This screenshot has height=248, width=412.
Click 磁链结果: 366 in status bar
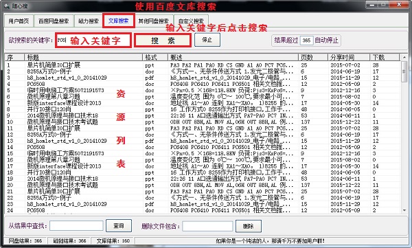pyautogui.click(x=69, y=240)
